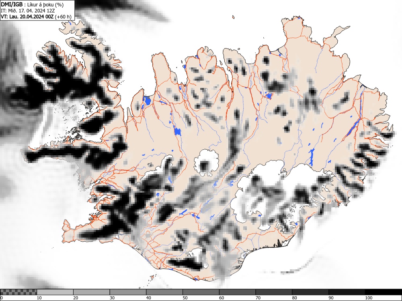The width and height of the screenshot is (402, 301).
Task: Select the 80–90% near-black legend segment
Action: point(310,292)
